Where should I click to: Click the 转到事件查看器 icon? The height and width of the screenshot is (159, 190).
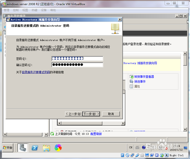pos(131,77)
